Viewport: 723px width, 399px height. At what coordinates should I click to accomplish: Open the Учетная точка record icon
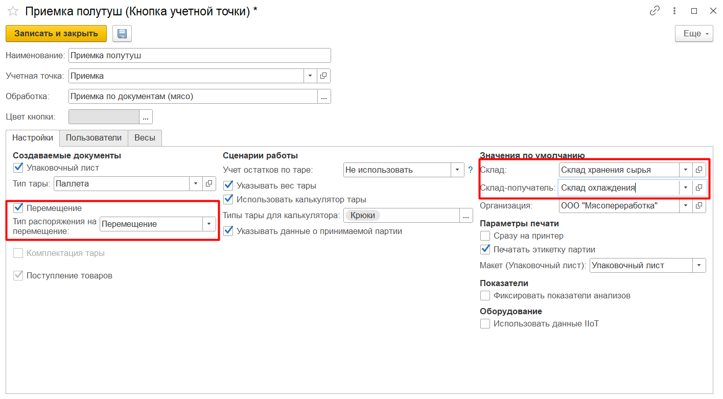tap(323, 76)
